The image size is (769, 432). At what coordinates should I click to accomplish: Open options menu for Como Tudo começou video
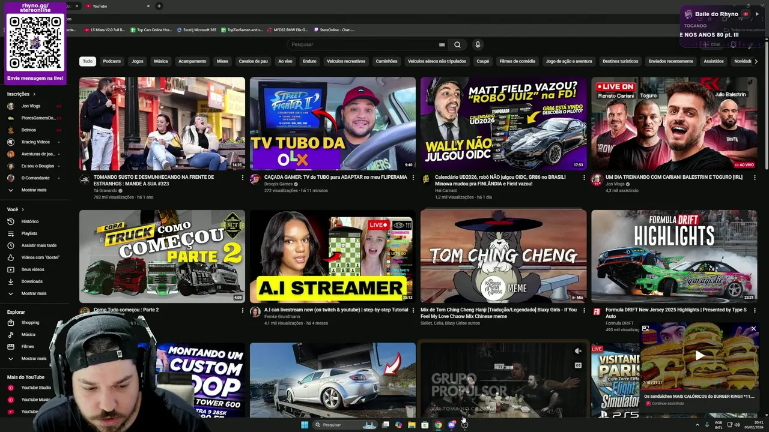tap(243, 310)
